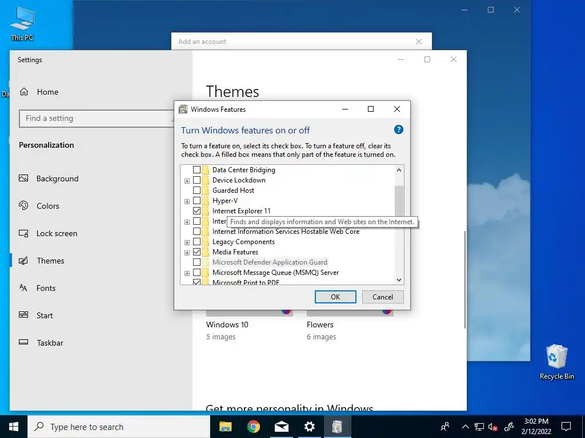Click the muted volume tray icon
Screen dimensions: 585x438
click(493, 427)
